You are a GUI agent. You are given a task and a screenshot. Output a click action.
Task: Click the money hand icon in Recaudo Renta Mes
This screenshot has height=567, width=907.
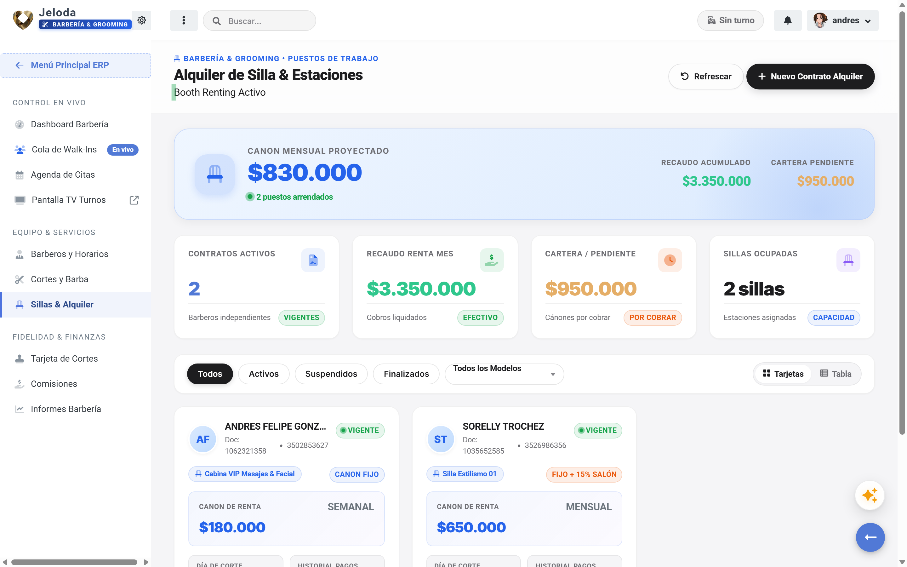point(491,260)
